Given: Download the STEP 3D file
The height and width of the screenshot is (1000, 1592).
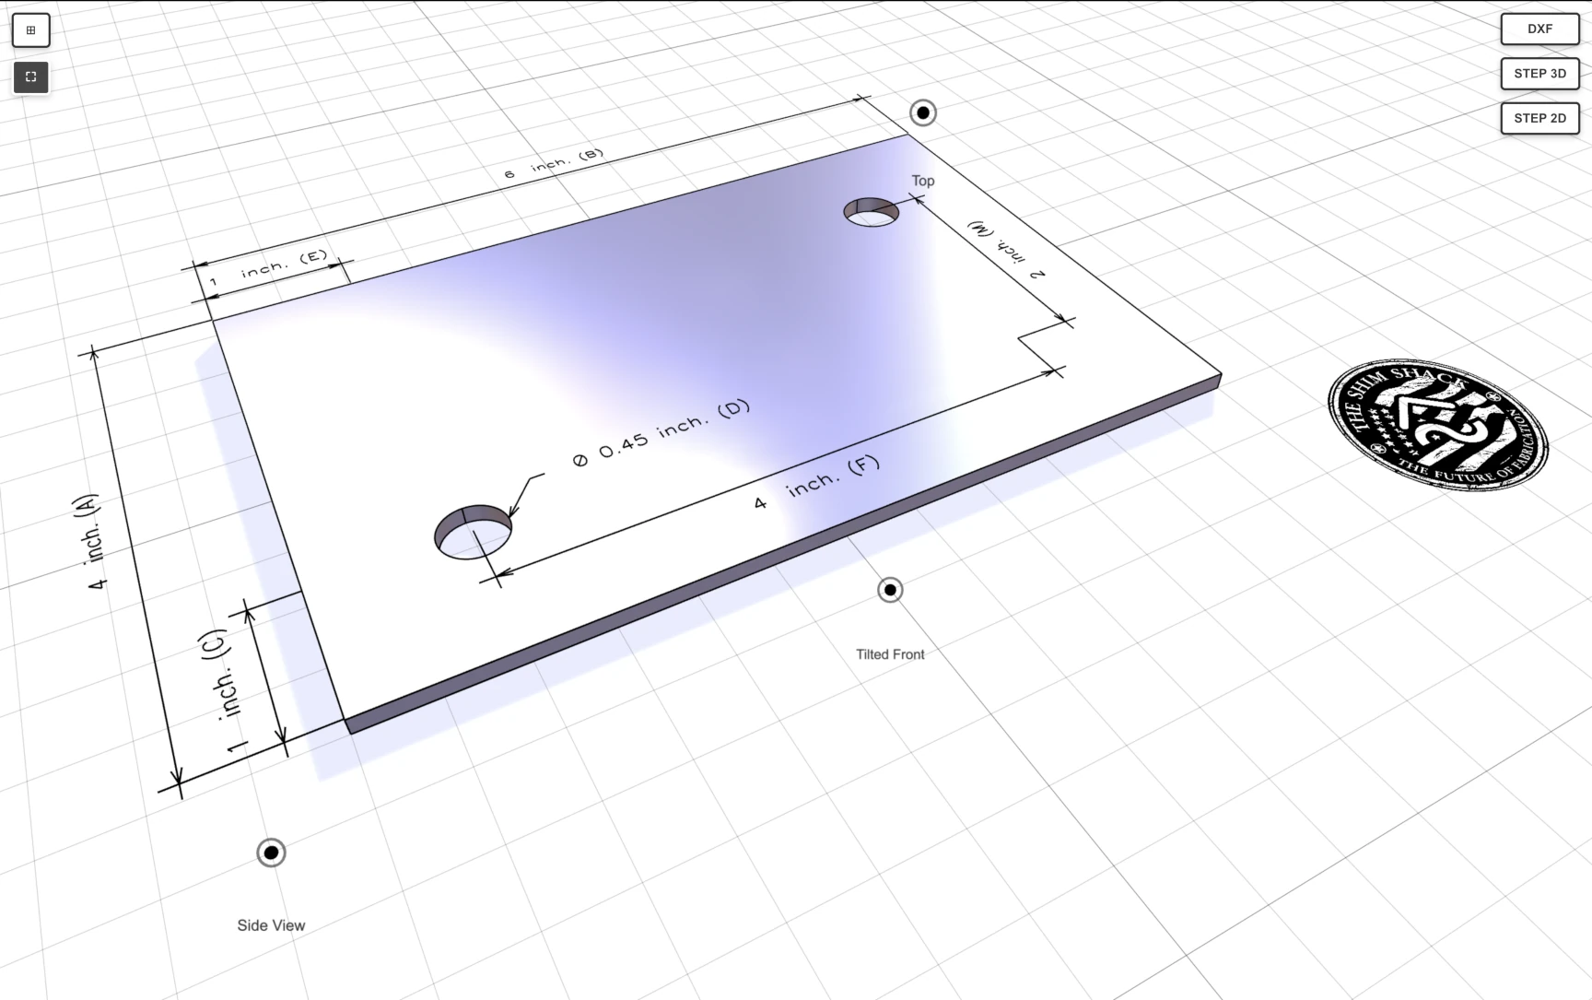Looking at the screenshot, I should pos(1539,74).
